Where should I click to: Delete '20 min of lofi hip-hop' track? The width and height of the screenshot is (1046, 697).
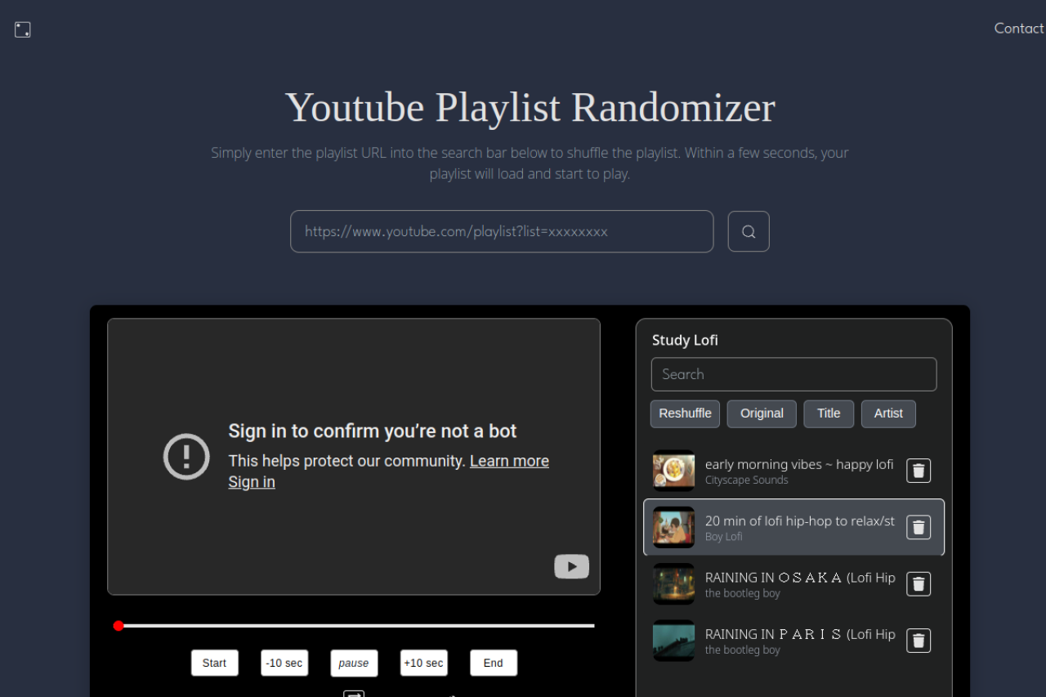(x=919, y=527)
